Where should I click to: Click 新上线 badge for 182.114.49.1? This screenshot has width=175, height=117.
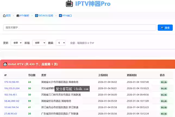[x=164, y=95]
